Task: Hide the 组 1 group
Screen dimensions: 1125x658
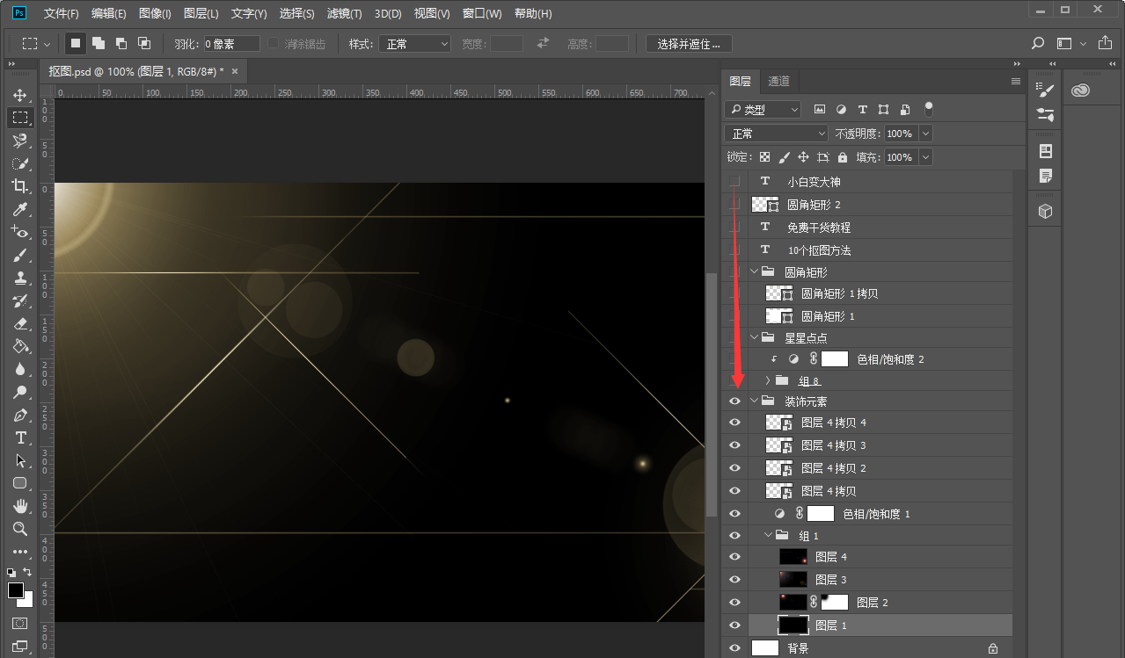Action: coord(734,535)
